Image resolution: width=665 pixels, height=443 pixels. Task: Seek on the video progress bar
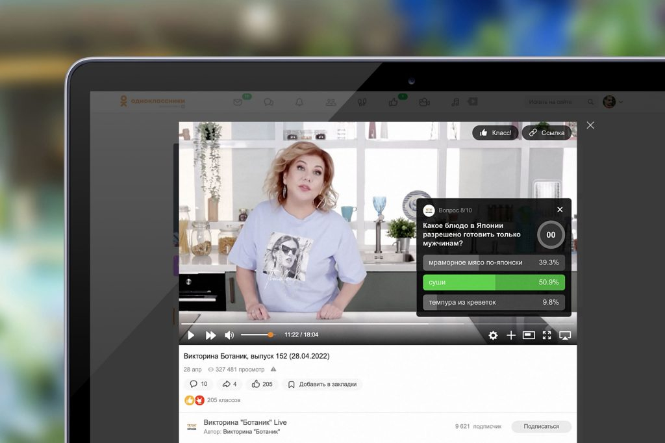pyautogui.click(x=377, y=323)
